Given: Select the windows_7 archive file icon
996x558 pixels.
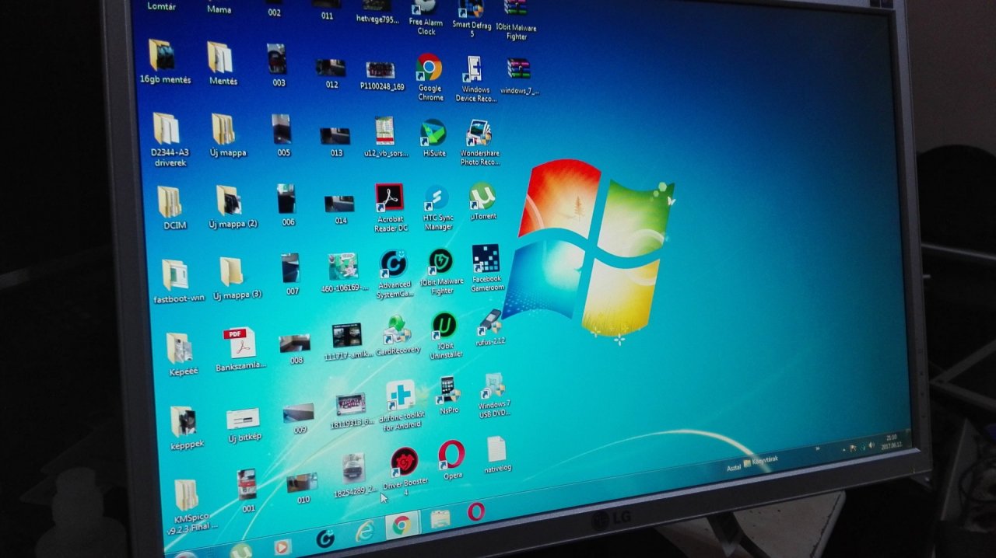Looking at the screenshot, I should [518, 68].
